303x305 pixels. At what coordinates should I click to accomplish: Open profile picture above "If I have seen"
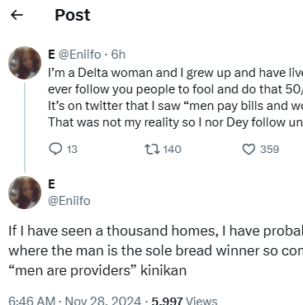click(x=25, y=193)
